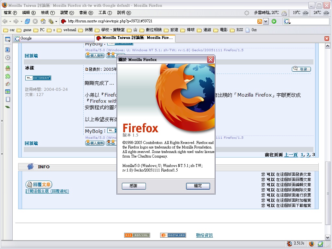Click the 引言 quote button on the post
This screenshot has height=249, width=332.
[301, 69]
